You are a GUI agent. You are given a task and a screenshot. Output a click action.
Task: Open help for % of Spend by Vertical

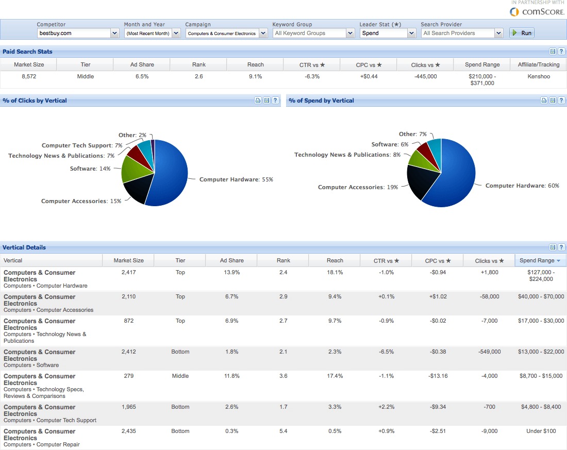pos(561,101)
